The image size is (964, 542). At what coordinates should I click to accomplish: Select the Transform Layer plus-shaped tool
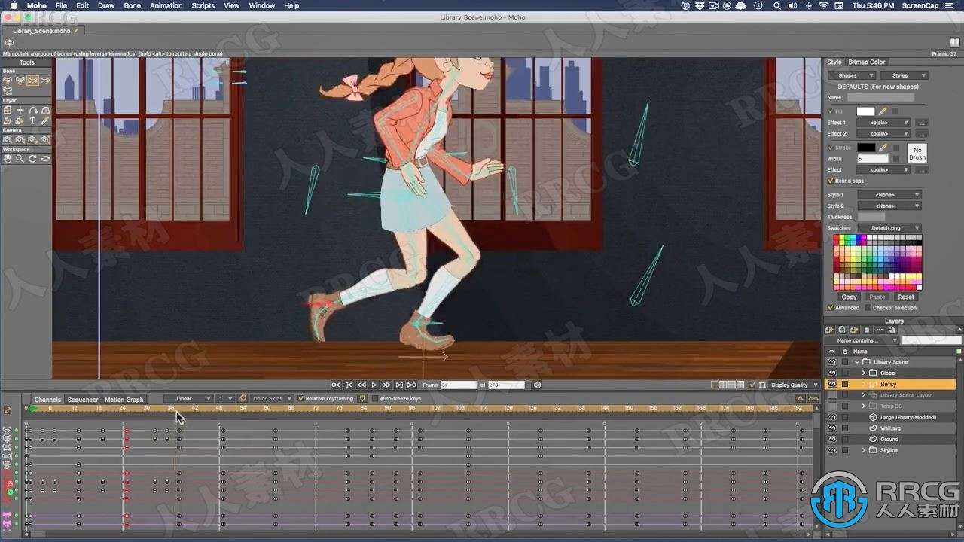[20, 110]
